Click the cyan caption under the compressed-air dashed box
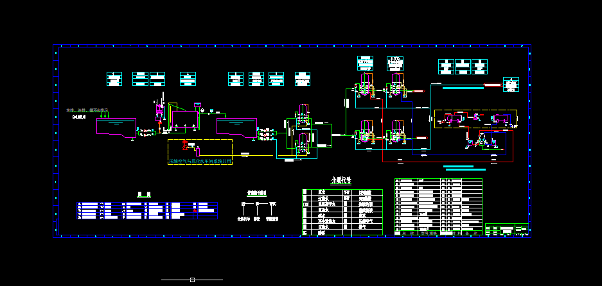Image resolution: width=602 pixels, height=286 pixels. [200, 162]
